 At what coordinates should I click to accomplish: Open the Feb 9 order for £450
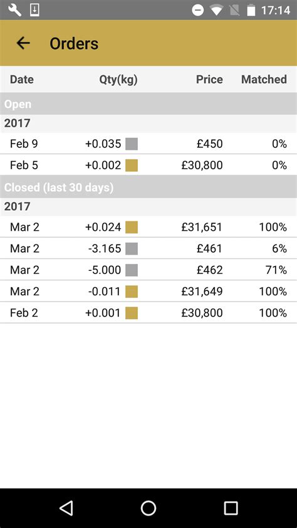coord(148,144)
